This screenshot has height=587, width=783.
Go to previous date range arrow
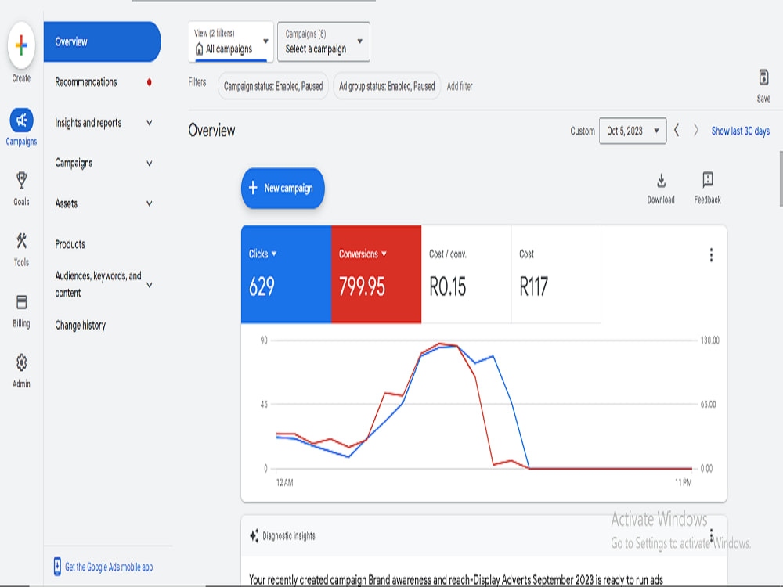(677, 131)
